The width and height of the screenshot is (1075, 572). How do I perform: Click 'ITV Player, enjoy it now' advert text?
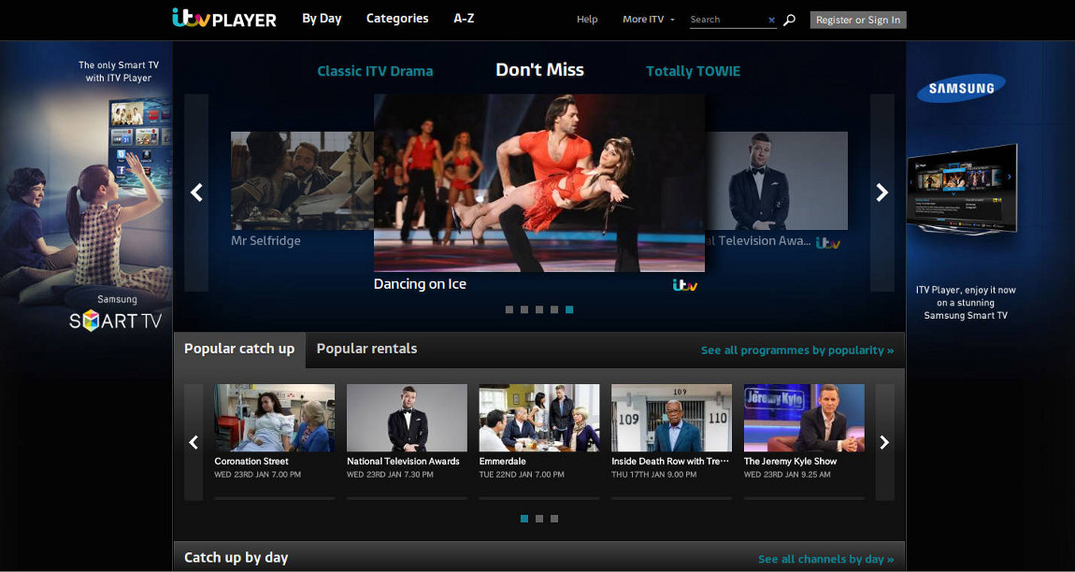pos(966,303)
